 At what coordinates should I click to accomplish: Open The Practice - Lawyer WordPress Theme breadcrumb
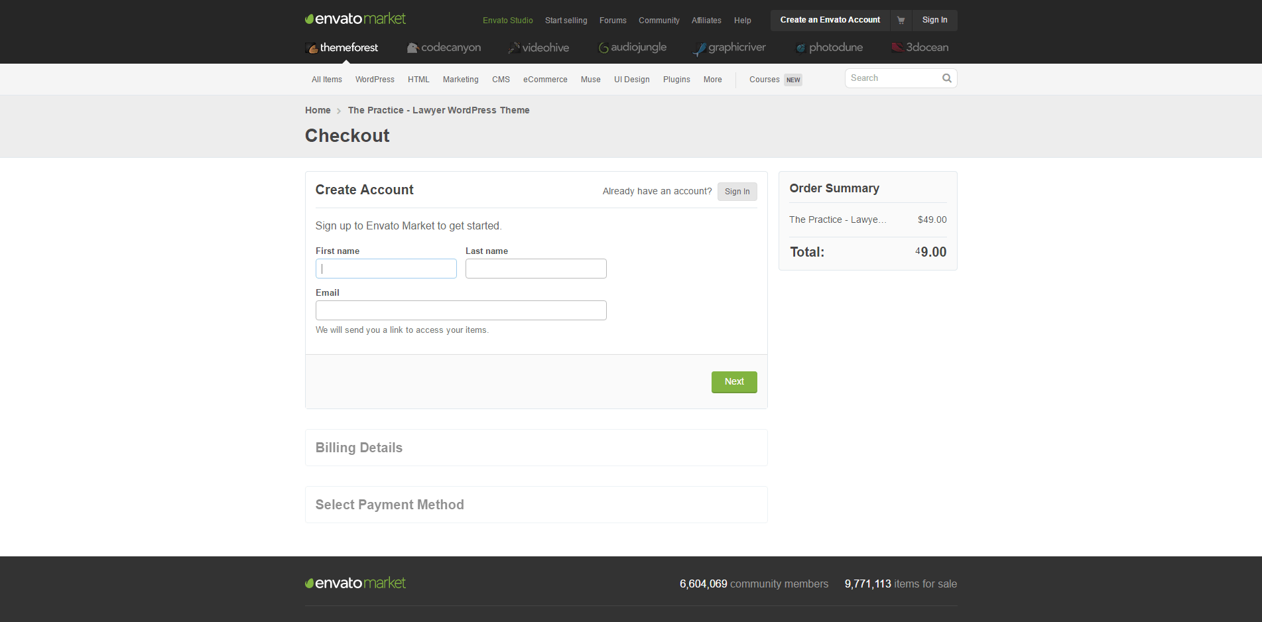click(x=439, y=110)
